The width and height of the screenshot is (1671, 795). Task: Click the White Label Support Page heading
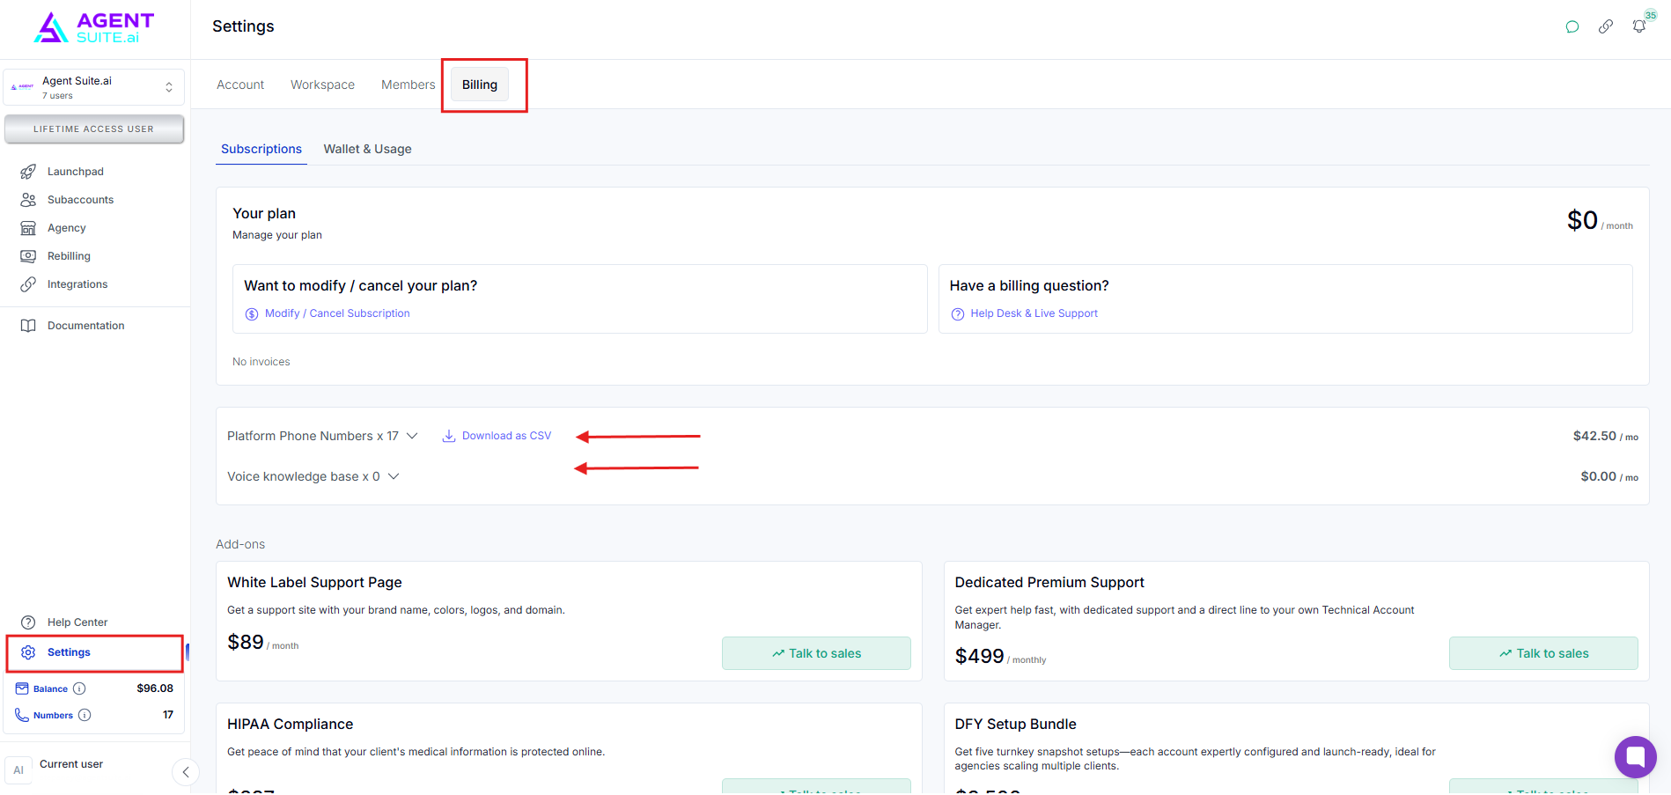[x=314, y=582]
